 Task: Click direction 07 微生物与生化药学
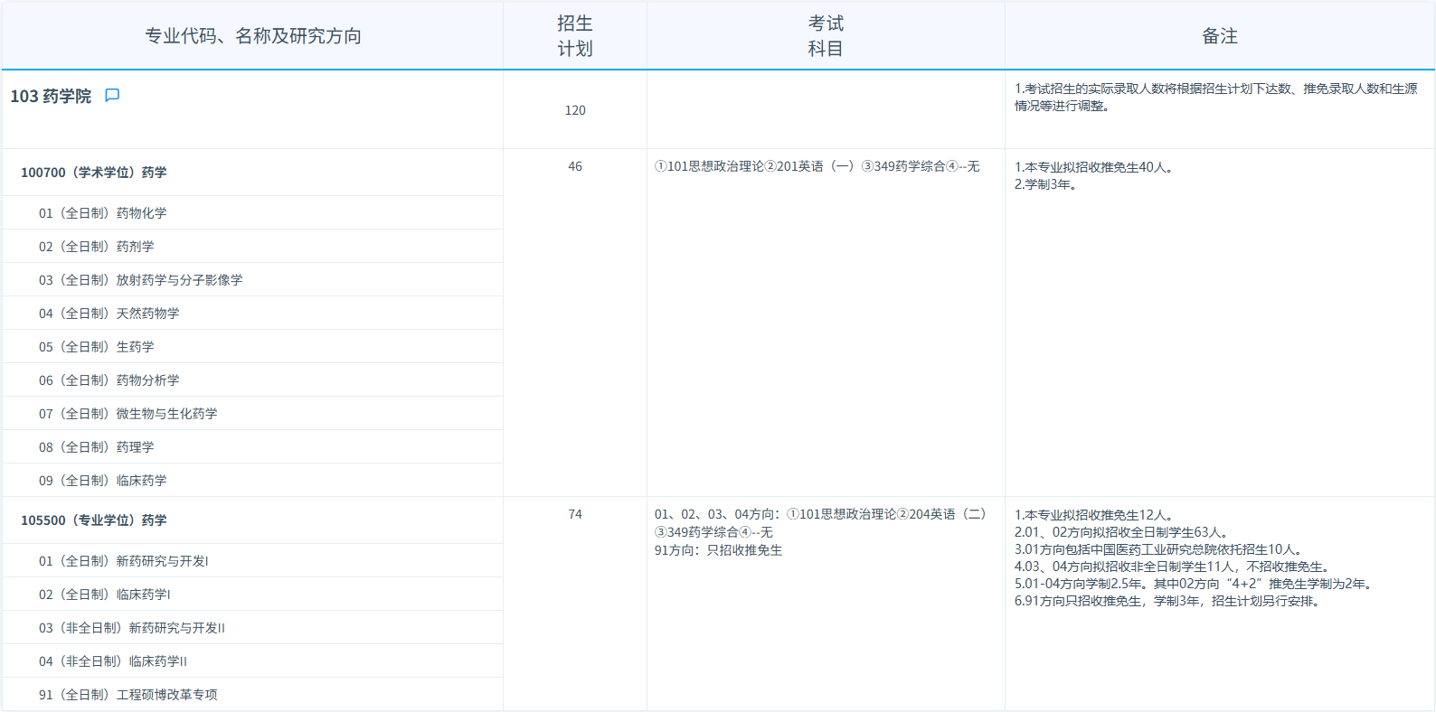(128, 414)
